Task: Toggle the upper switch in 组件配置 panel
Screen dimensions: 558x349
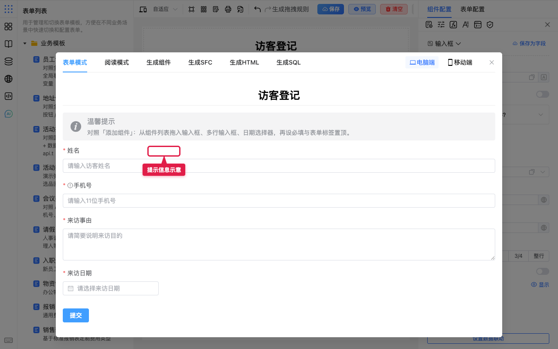Action: click(x=543, y=94)
